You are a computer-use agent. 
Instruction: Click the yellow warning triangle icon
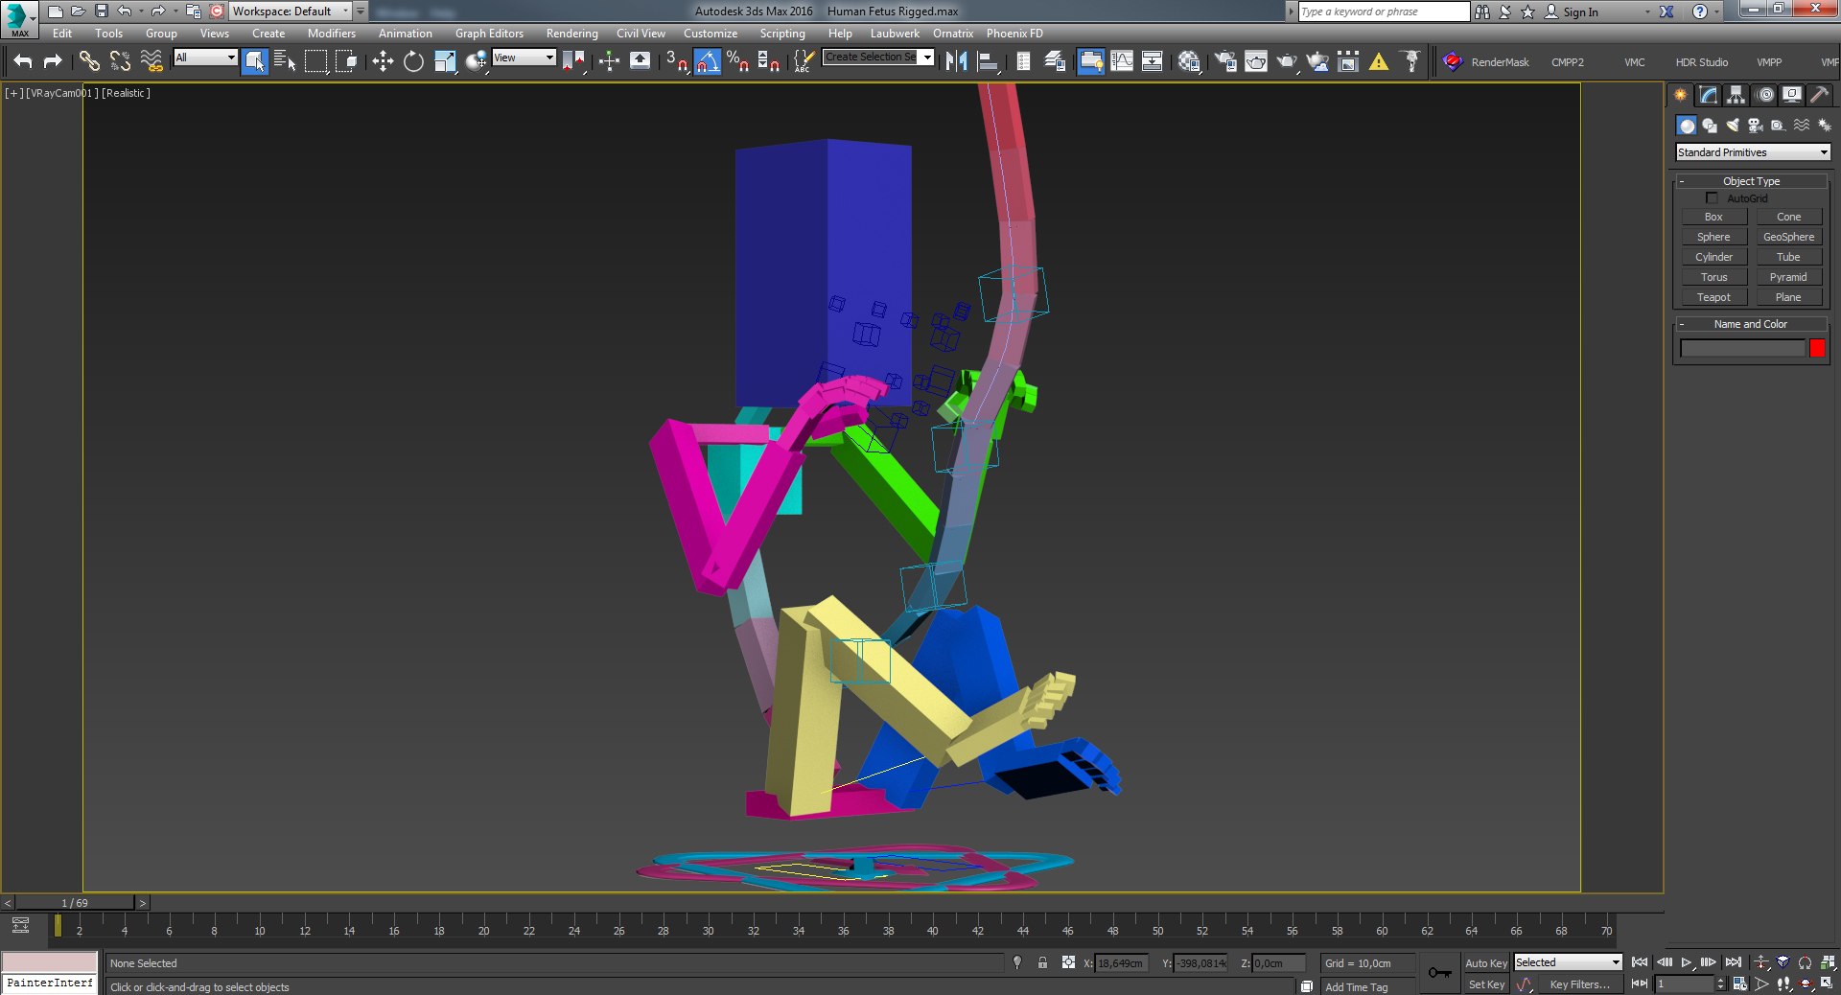(x=1379, y=61)
